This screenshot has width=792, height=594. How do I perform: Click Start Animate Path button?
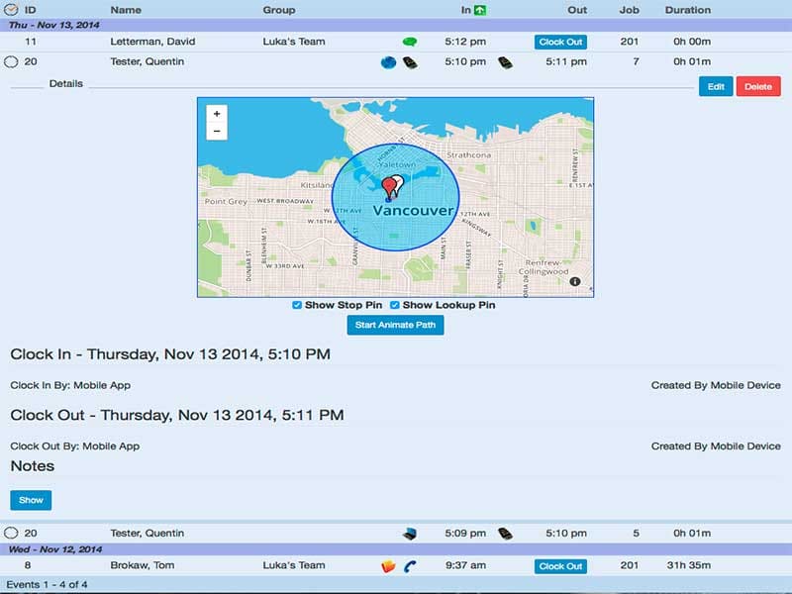pos(395,325)
